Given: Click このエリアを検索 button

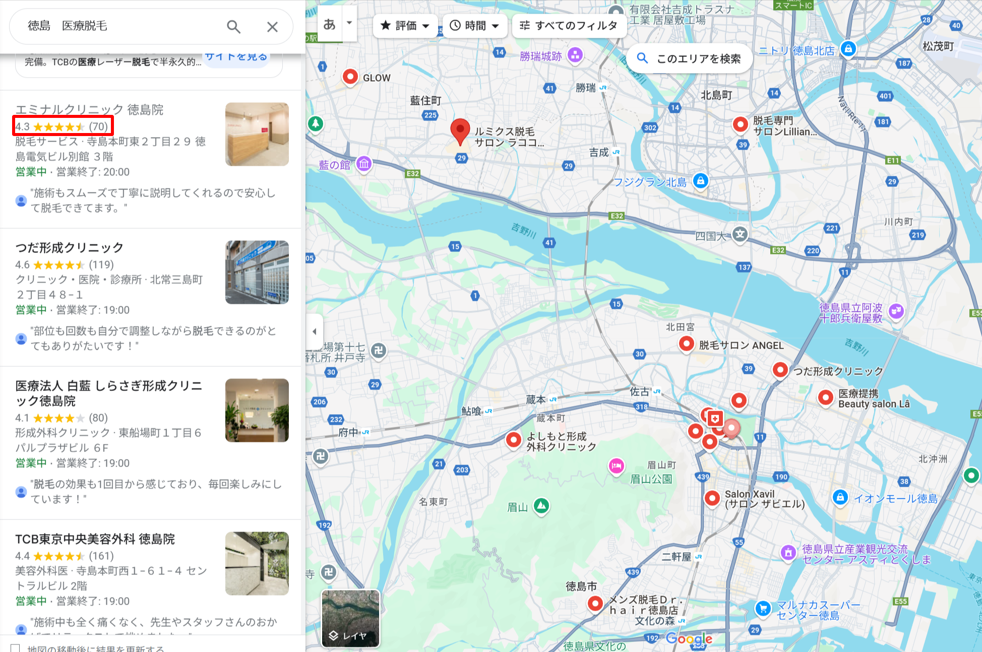Looking at the screenshot, I should pyautogui.click(x=690, y=58).
